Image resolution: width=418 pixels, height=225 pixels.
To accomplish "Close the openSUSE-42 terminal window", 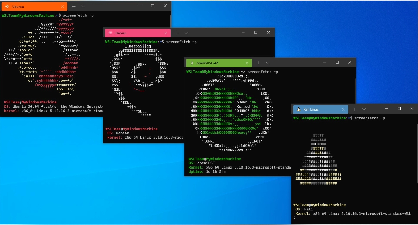I will [350, 62].
